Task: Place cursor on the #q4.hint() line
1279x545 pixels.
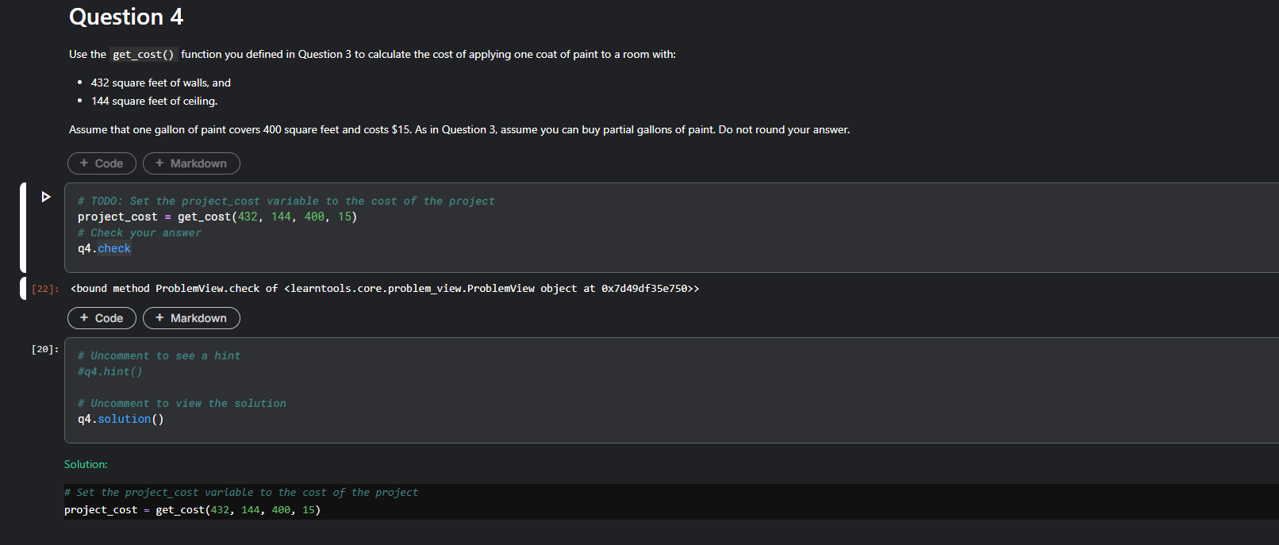Action: (x=110, y=372)
